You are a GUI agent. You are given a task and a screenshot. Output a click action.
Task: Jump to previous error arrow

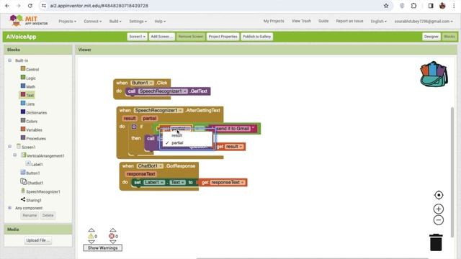[x=113, y=230]
